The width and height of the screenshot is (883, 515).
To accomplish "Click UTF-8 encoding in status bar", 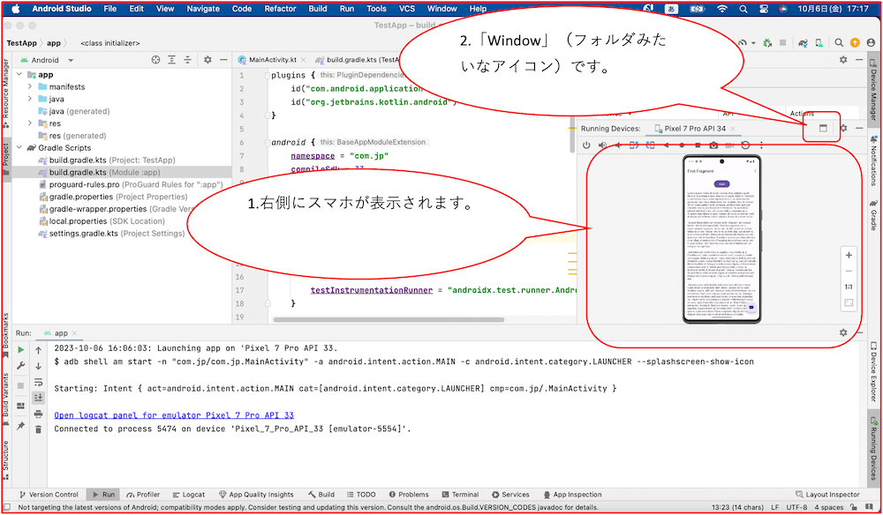I will coord(796,508).
